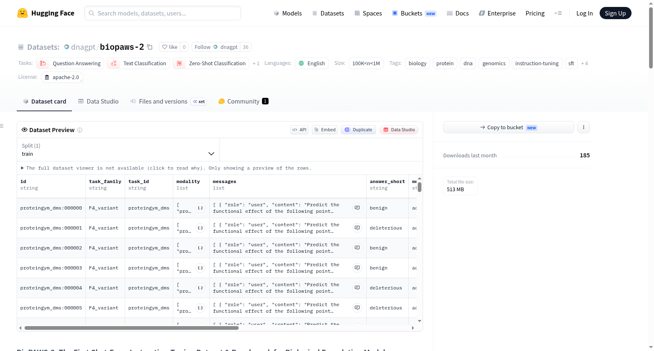The height and width of the screenshot is (351, 654).
Task: Focus the search models, datasets, users field
Action: [163, 13]
